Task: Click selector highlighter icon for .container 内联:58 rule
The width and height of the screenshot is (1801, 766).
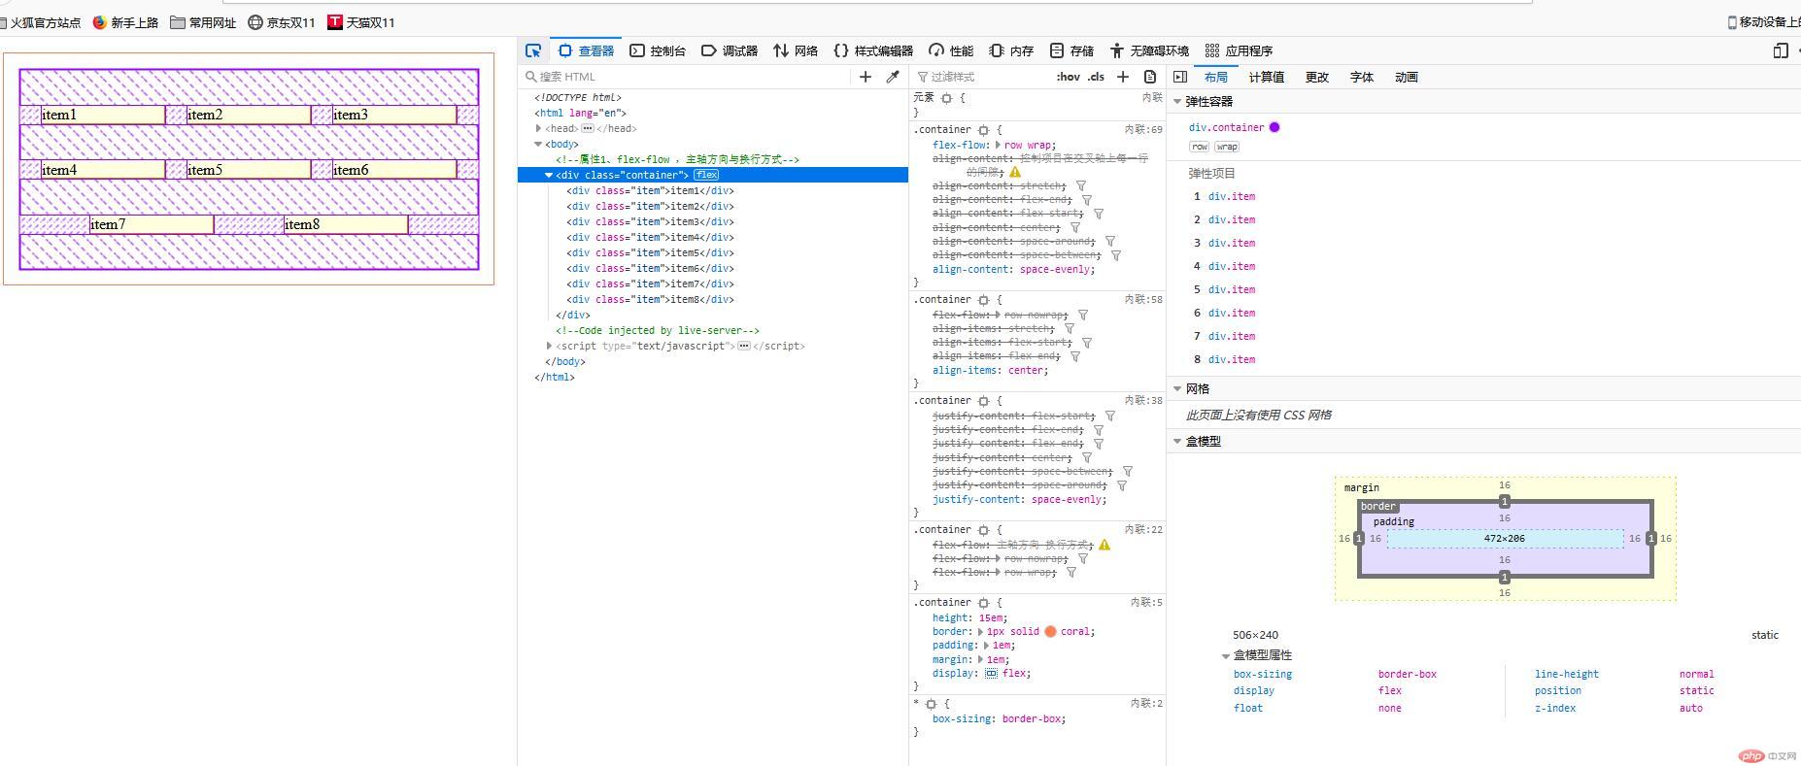Action: point(984,300)
